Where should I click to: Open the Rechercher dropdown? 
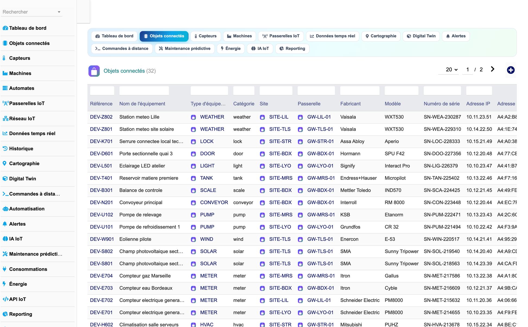coord(31,12)
